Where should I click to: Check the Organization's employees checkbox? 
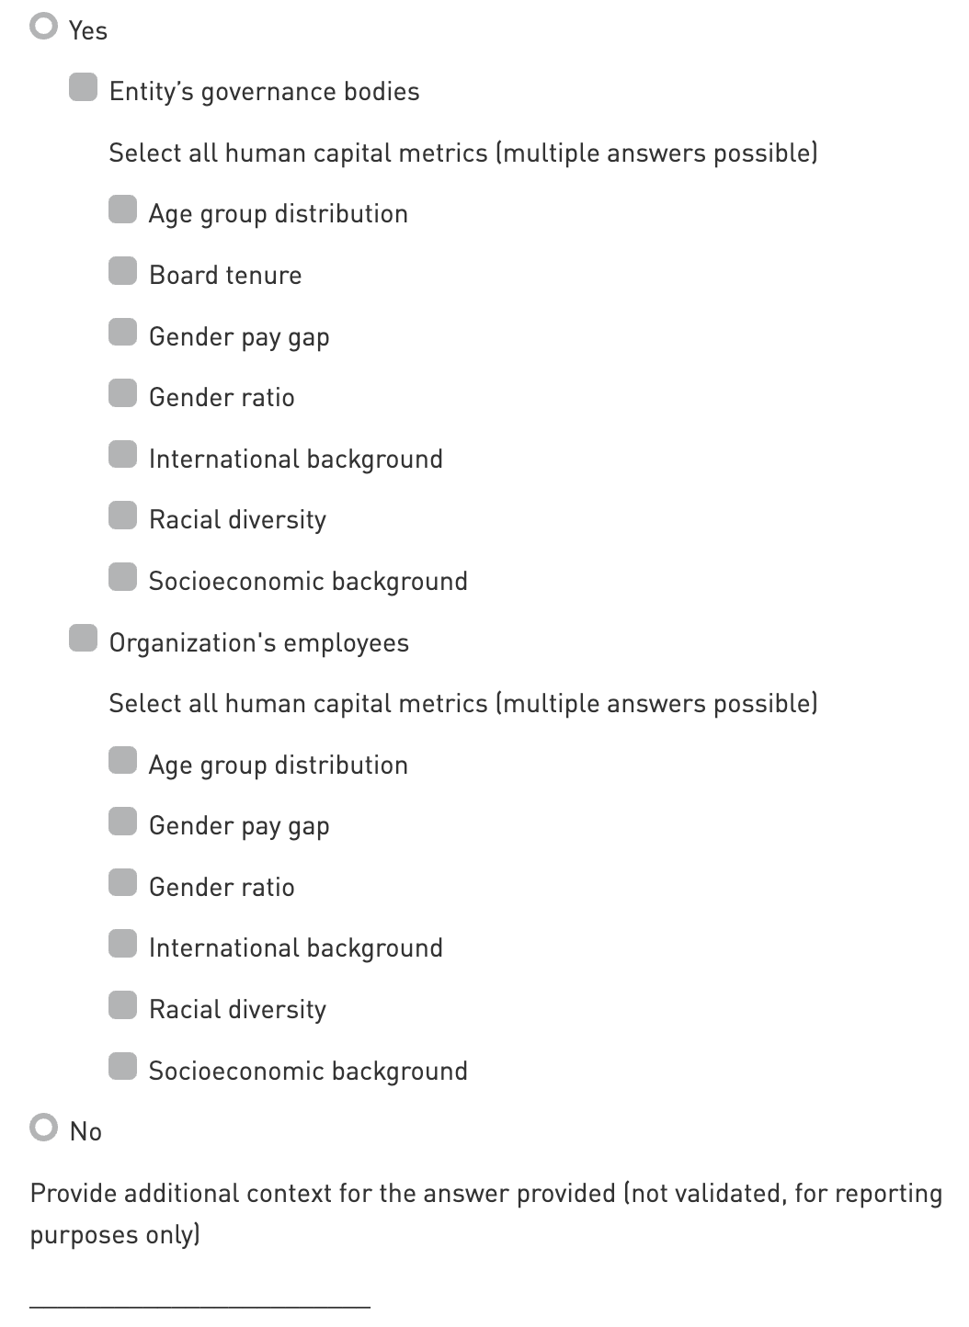point(83,639)
